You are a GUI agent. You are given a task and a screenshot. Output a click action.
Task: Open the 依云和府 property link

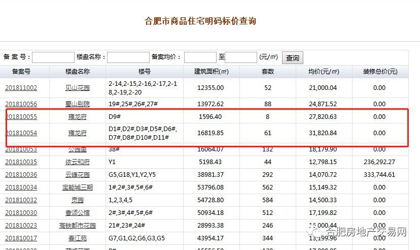[78, 162]
